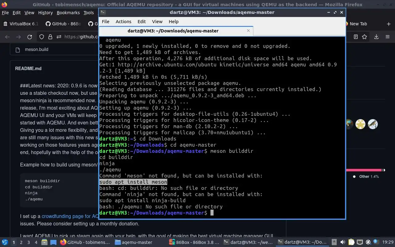Open a new Firefox tab with plus icon

coord(389,24)
